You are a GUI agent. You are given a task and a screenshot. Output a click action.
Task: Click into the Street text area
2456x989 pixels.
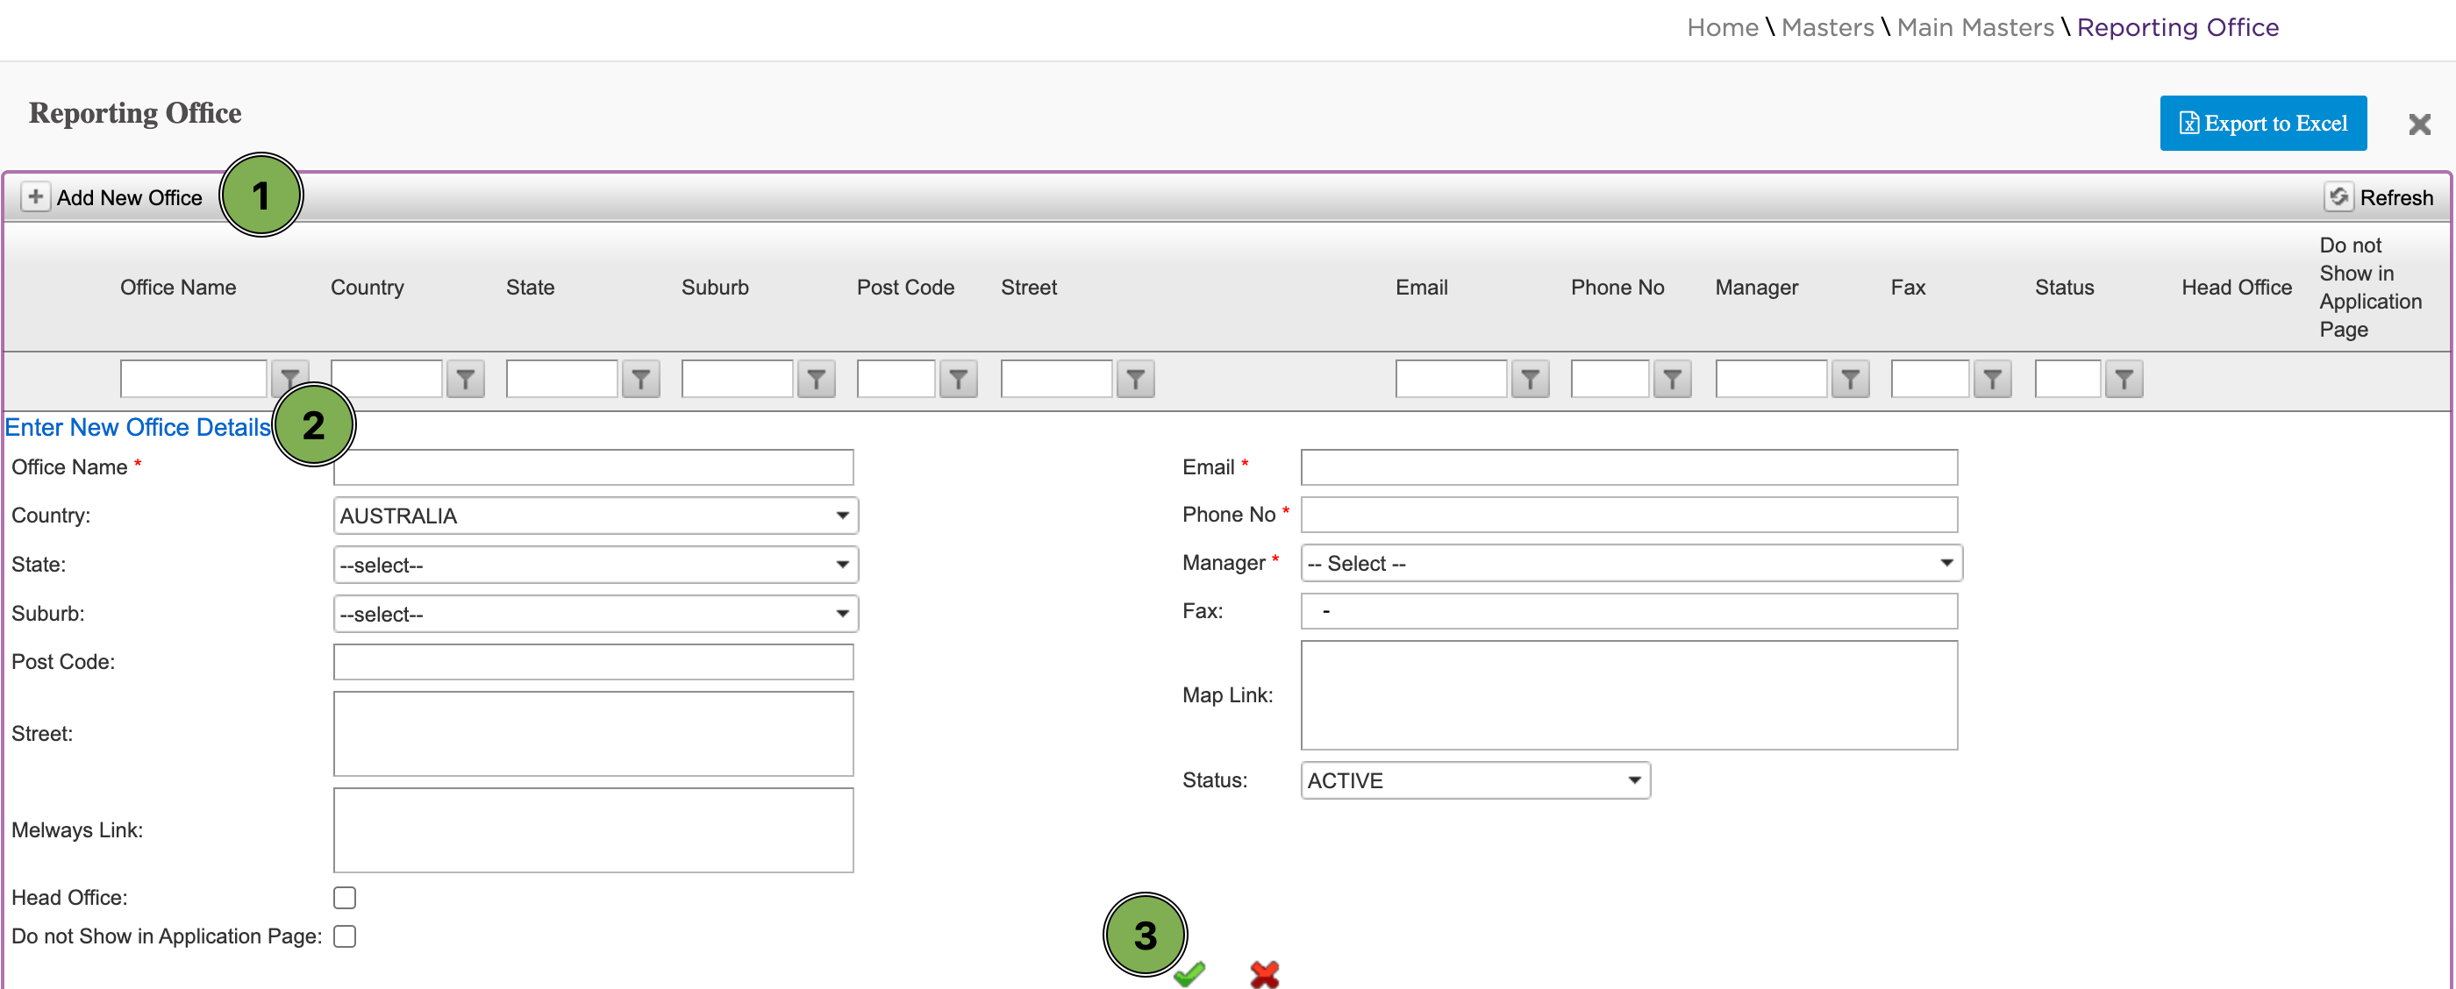point(593,734)
